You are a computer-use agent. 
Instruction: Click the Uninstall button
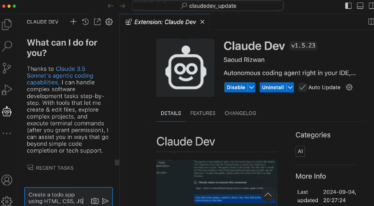tap(273, 87)
